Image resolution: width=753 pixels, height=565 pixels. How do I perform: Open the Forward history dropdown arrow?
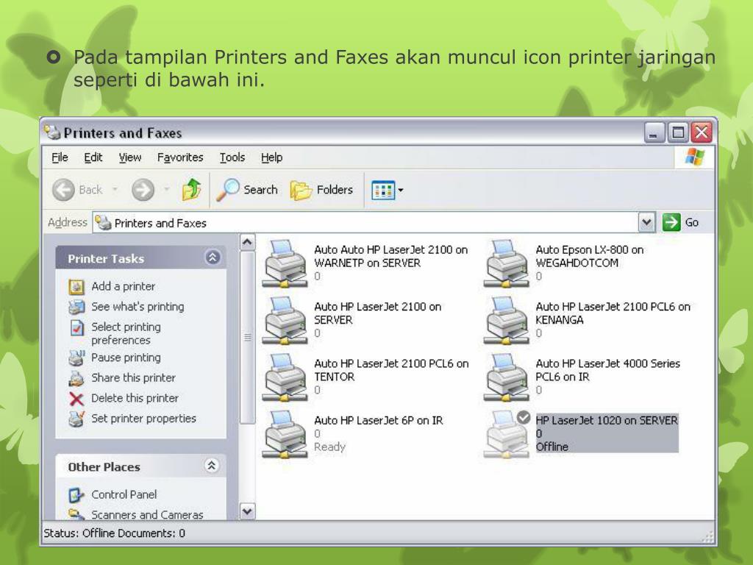tap(166, 189)
